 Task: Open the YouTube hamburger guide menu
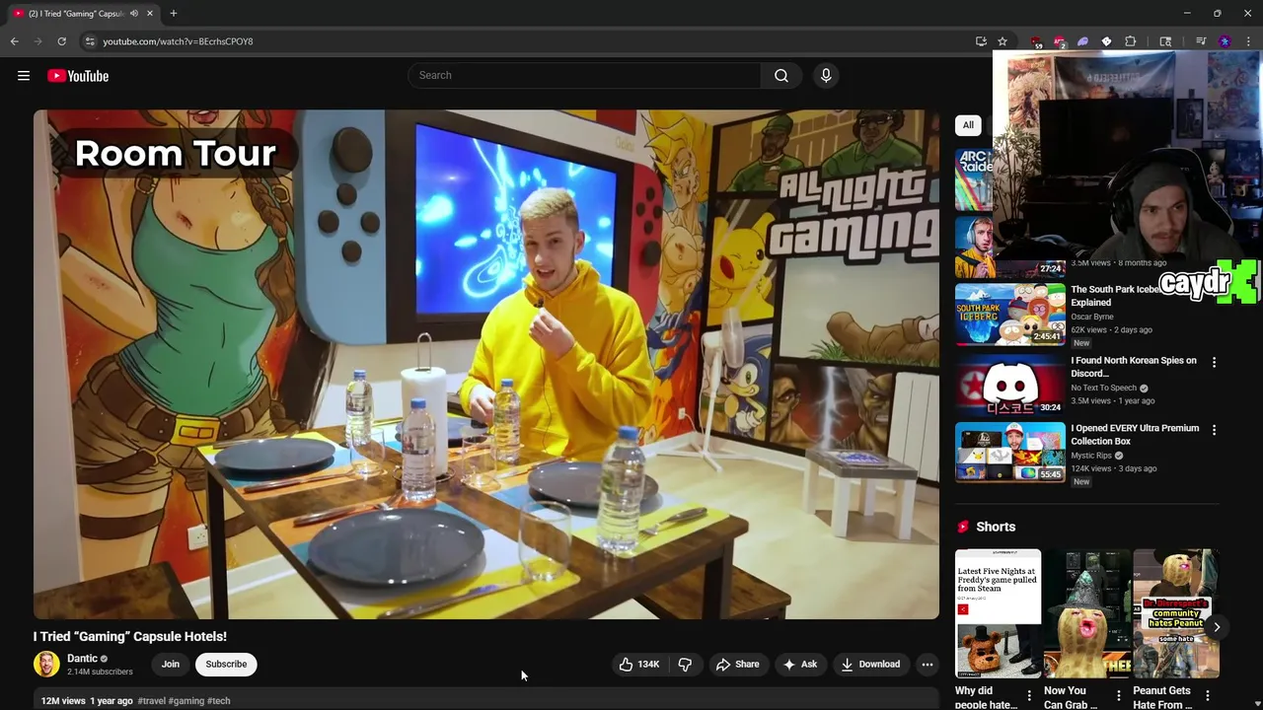click(x=24, y=76)
